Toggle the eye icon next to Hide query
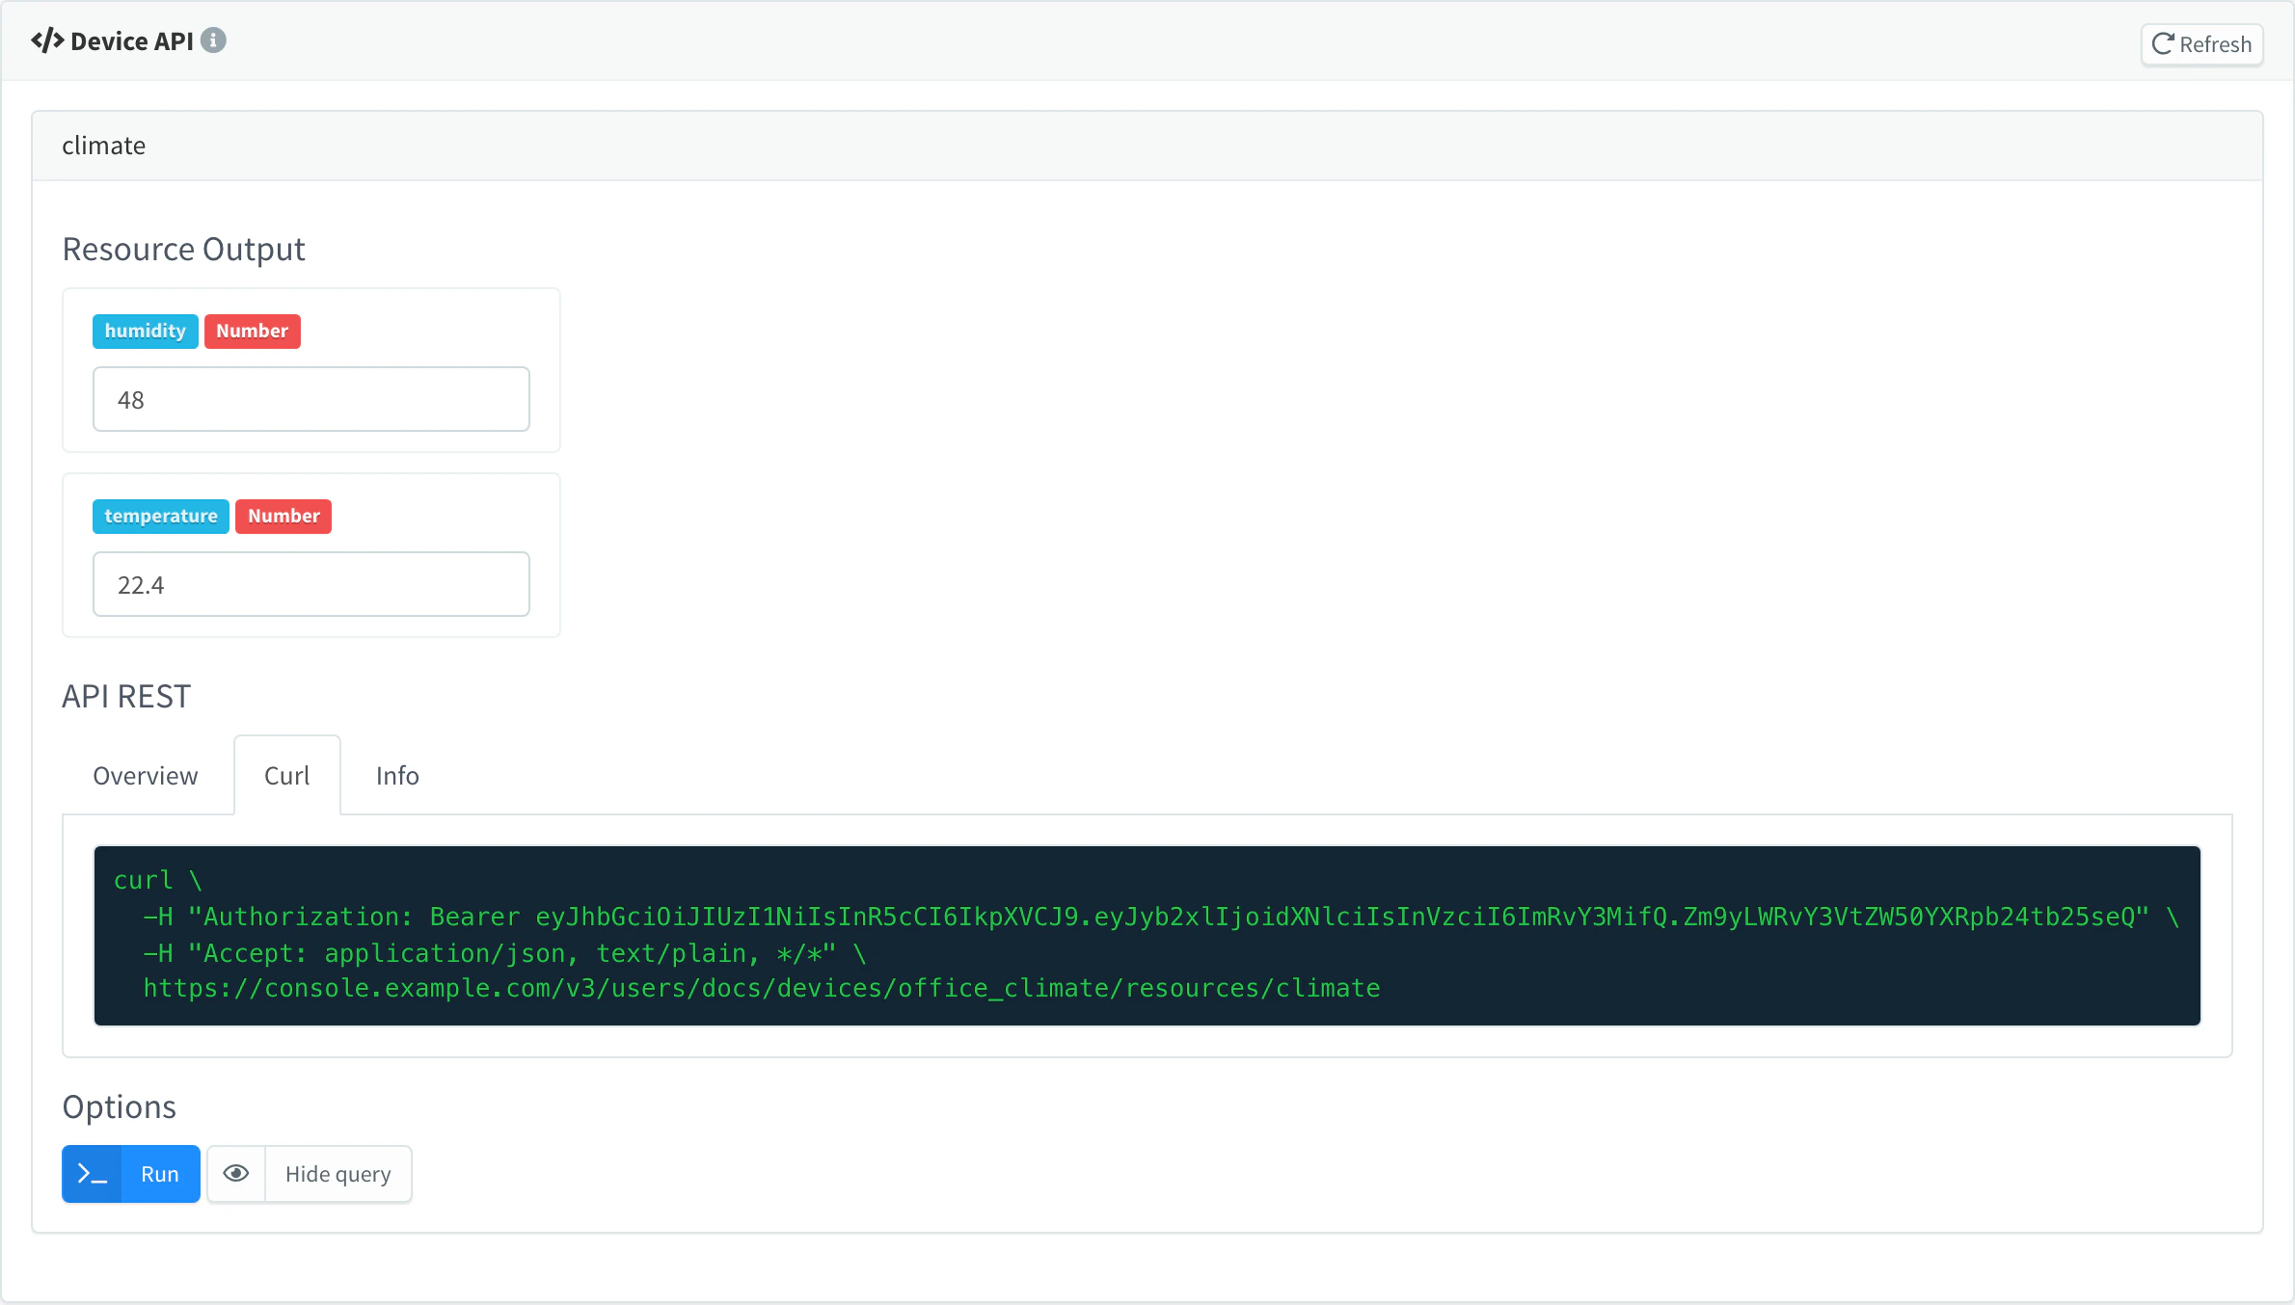 pos(236,1174)
